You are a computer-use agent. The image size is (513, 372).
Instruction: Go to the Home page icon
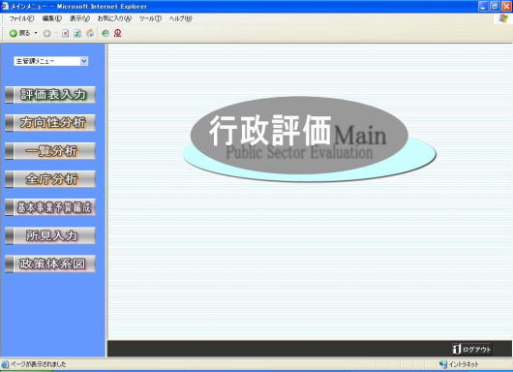tap(90, 33)
